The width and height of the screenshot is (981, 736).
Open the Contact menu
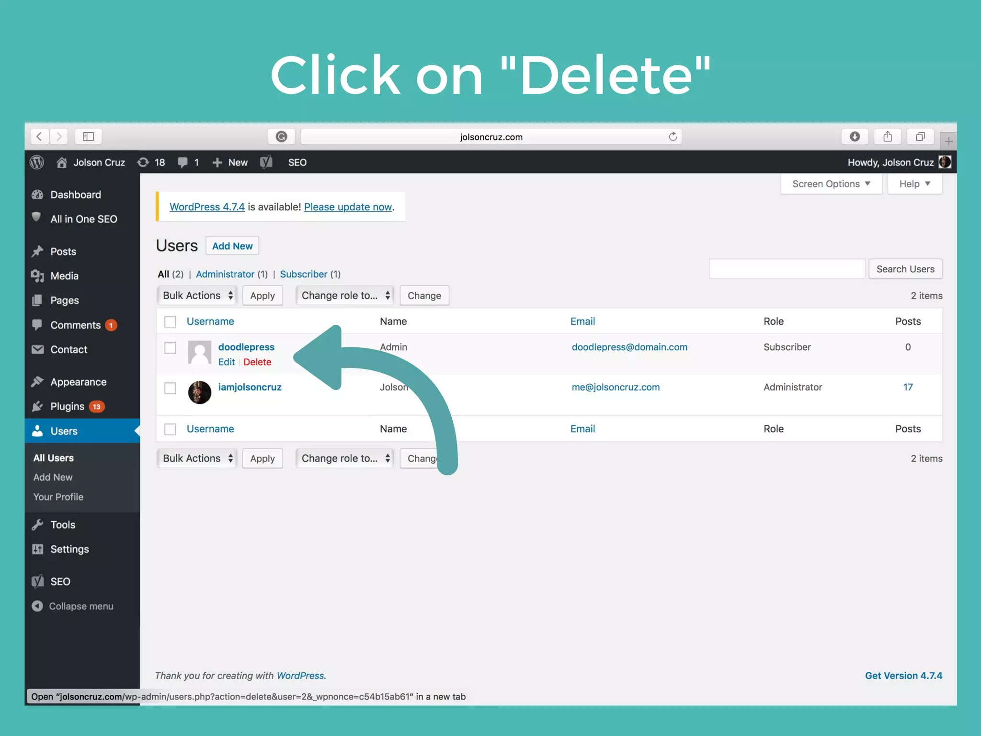(69, 350)
